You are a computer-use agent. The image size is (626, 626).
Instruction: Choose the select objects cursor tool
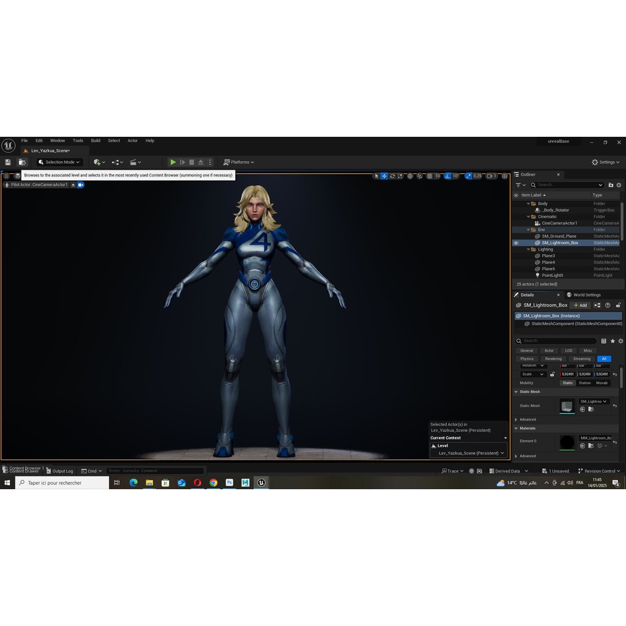[376, 176]
